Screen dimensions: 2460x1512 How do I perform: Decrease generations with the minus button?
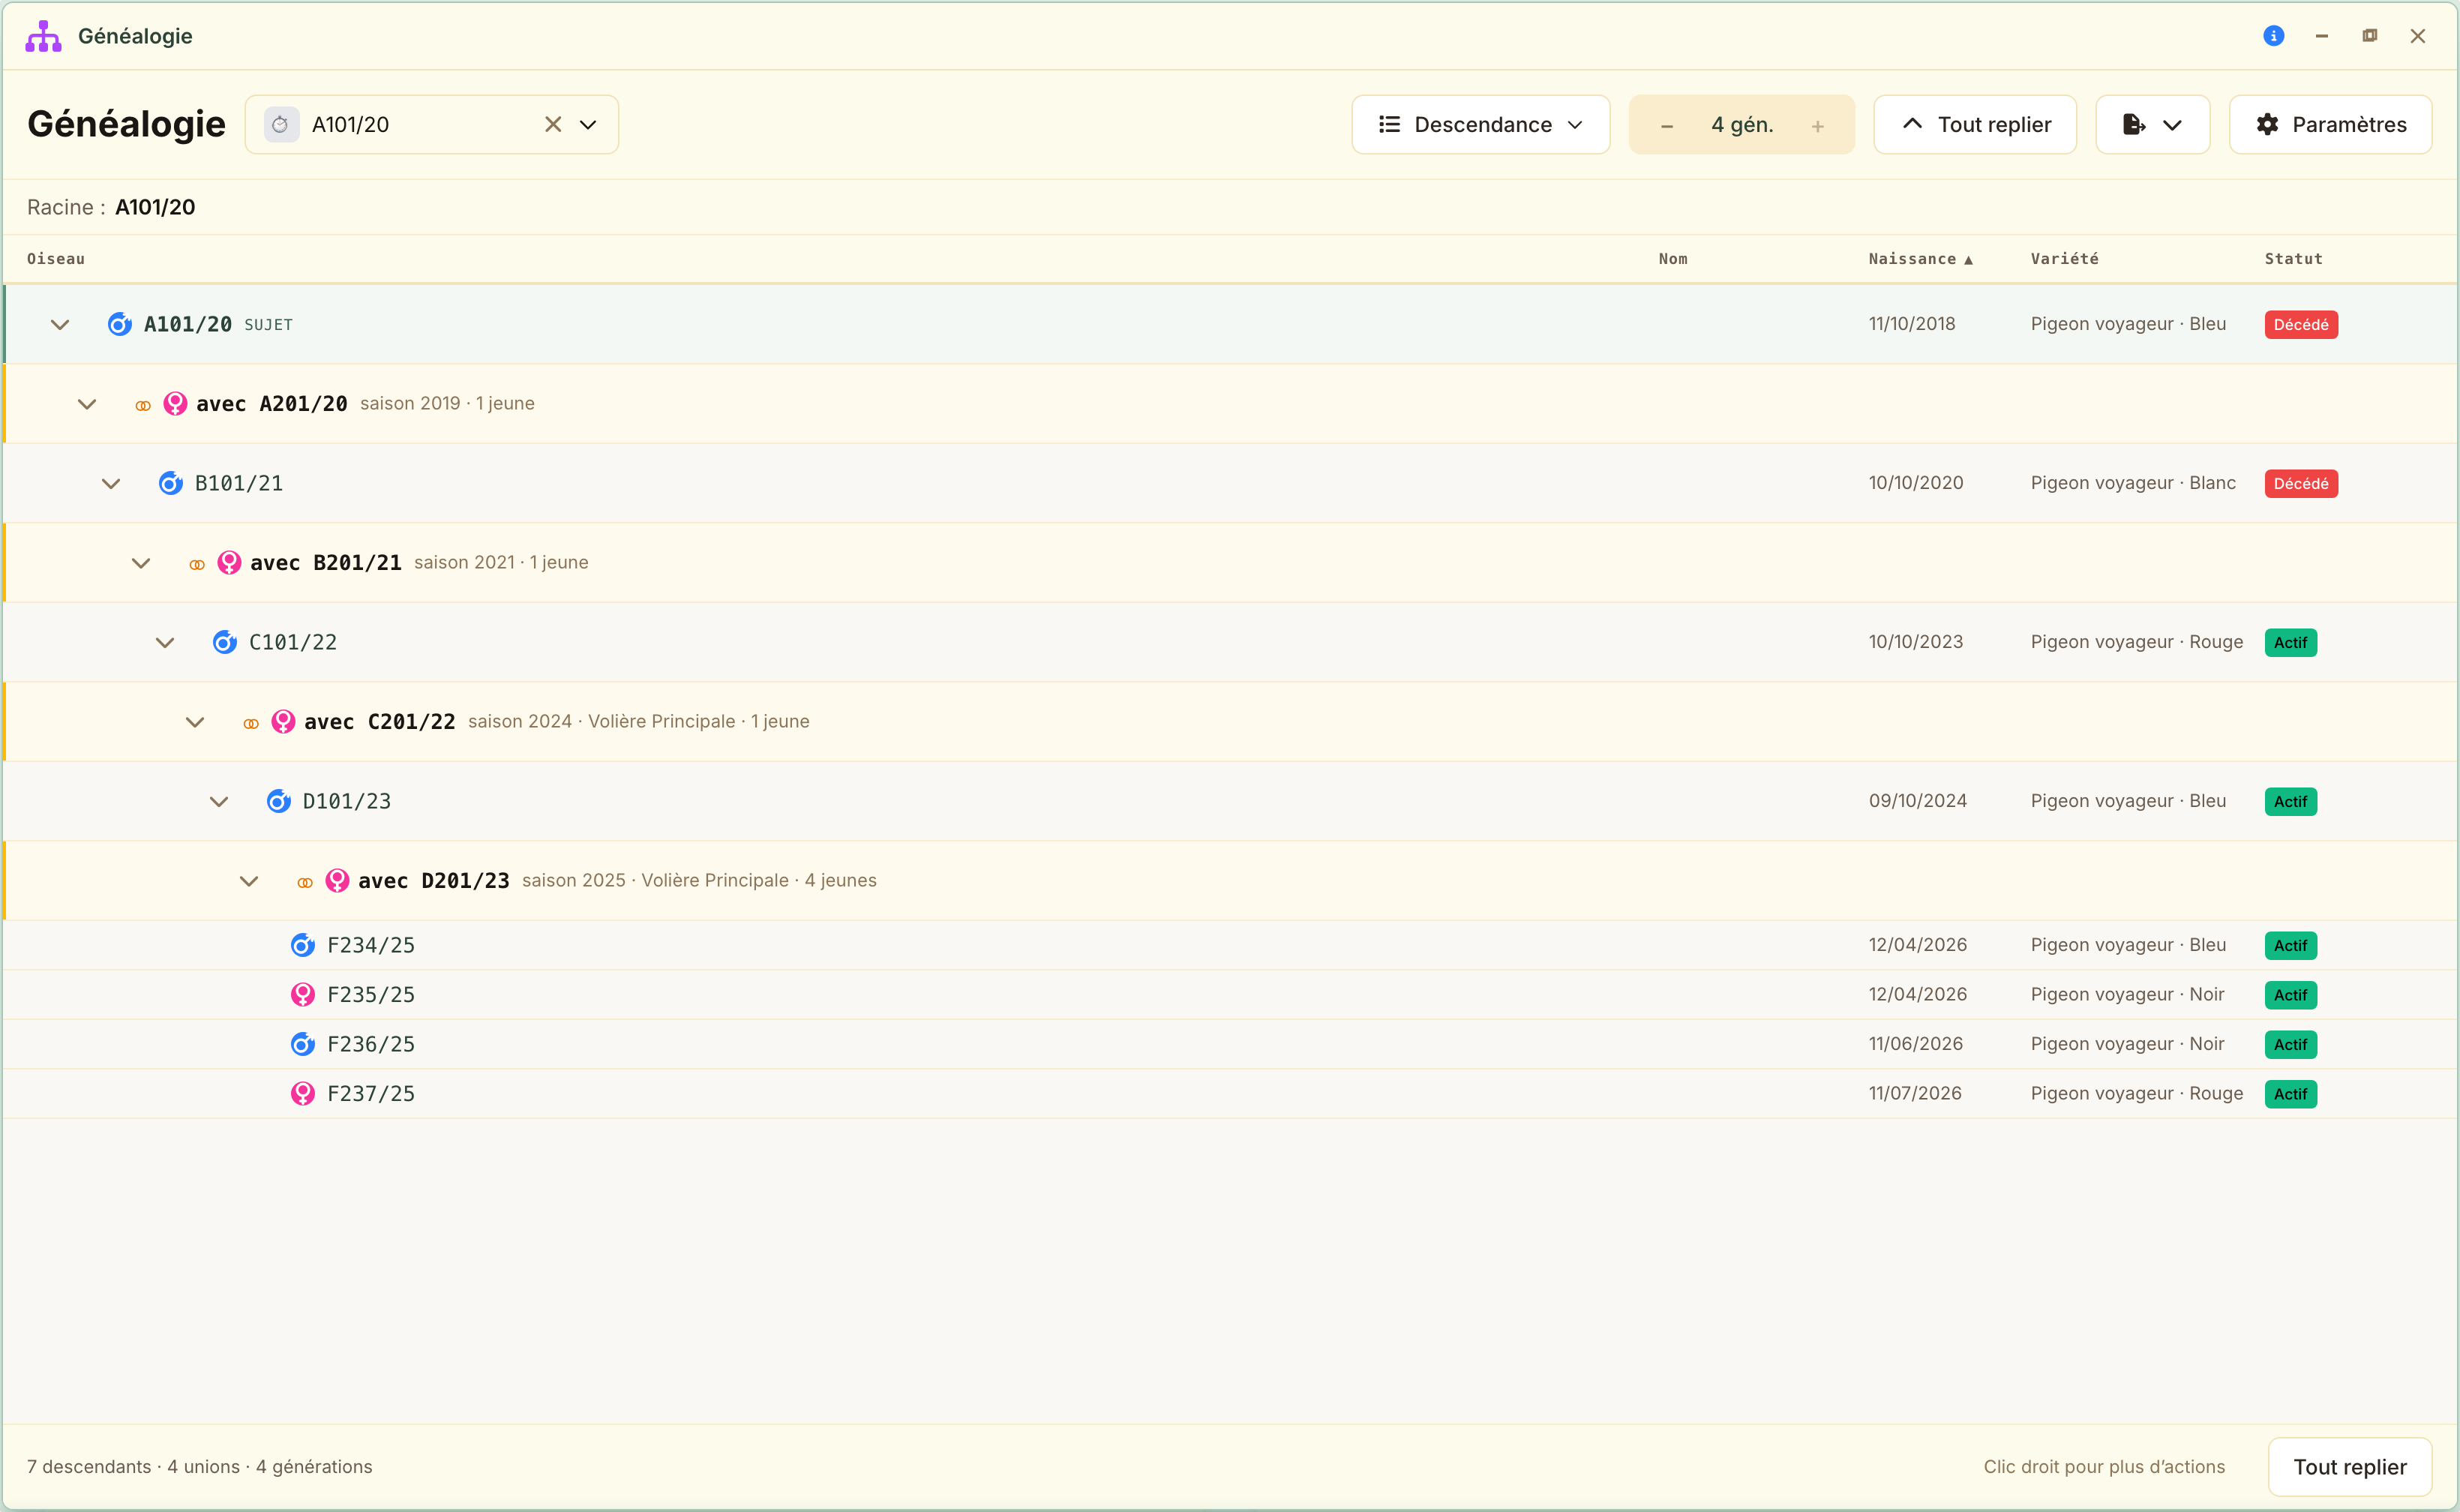pos(1667,125)
